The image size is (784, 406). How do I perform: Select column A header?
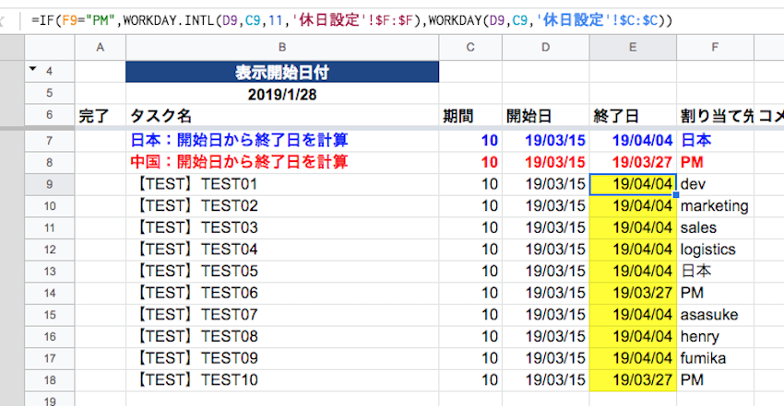point(100,48)
